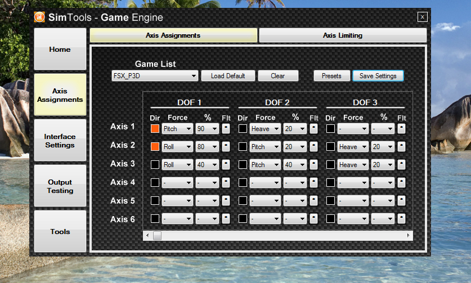Viewport: 471px width, 283px height.
Task: Open Axis 3 DOF 3 percent dropdown showing 20
Action: coord(383,165)
